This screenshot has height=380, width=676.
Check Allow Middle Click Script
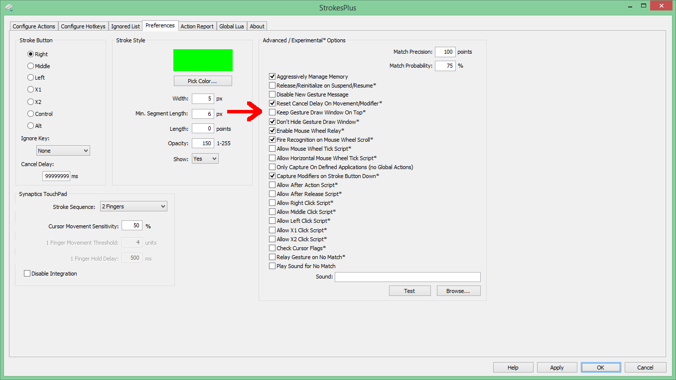click(x=272, y=212)
